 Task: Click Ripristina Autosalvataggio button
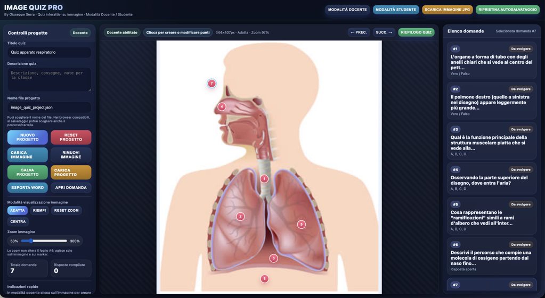tap(508, 10)
